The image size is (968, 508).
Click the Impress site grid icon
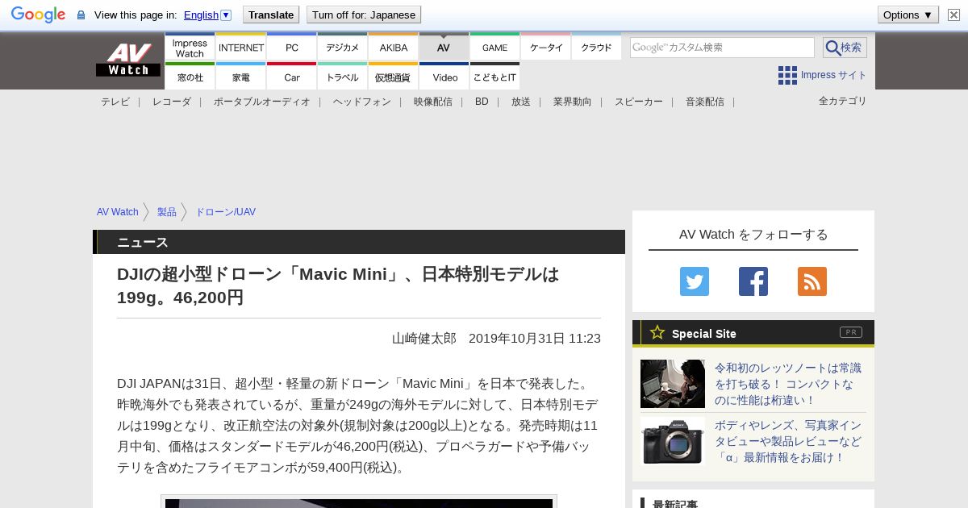click(787, 75)
